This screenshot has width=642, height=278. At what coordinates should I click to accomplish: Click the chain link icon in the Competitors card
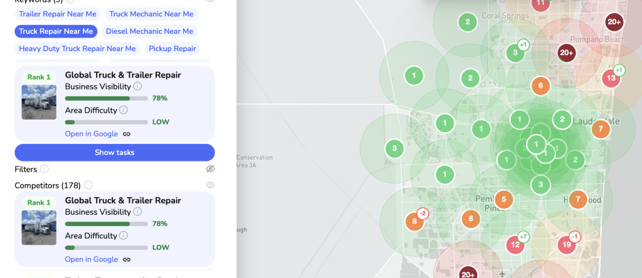[127, 259]
